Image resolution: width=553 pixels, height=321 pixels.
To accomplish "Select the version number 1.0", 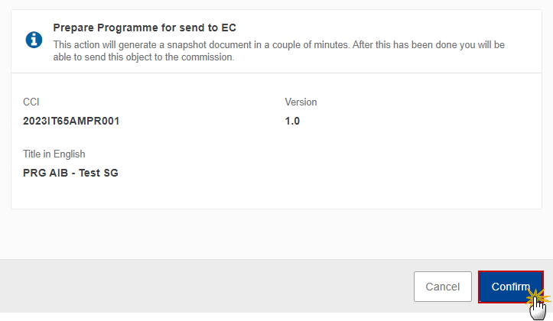I will tap(292, 121).
